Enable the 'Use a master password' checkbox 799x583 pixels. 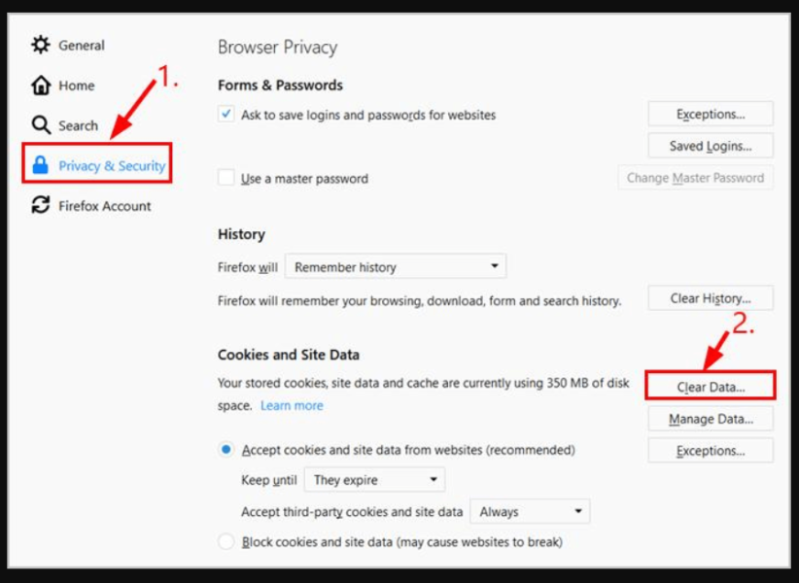coord(226,178)
